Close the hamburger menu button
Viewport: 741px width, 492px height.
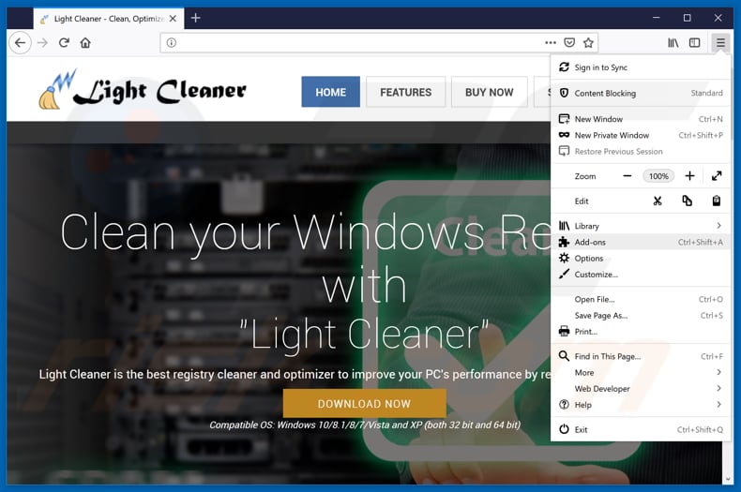tap(720, 43)
